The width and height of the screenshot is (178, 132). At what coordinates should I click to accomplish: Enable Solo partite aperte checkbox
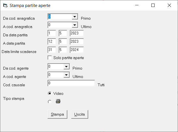click(x=50, y=58)
